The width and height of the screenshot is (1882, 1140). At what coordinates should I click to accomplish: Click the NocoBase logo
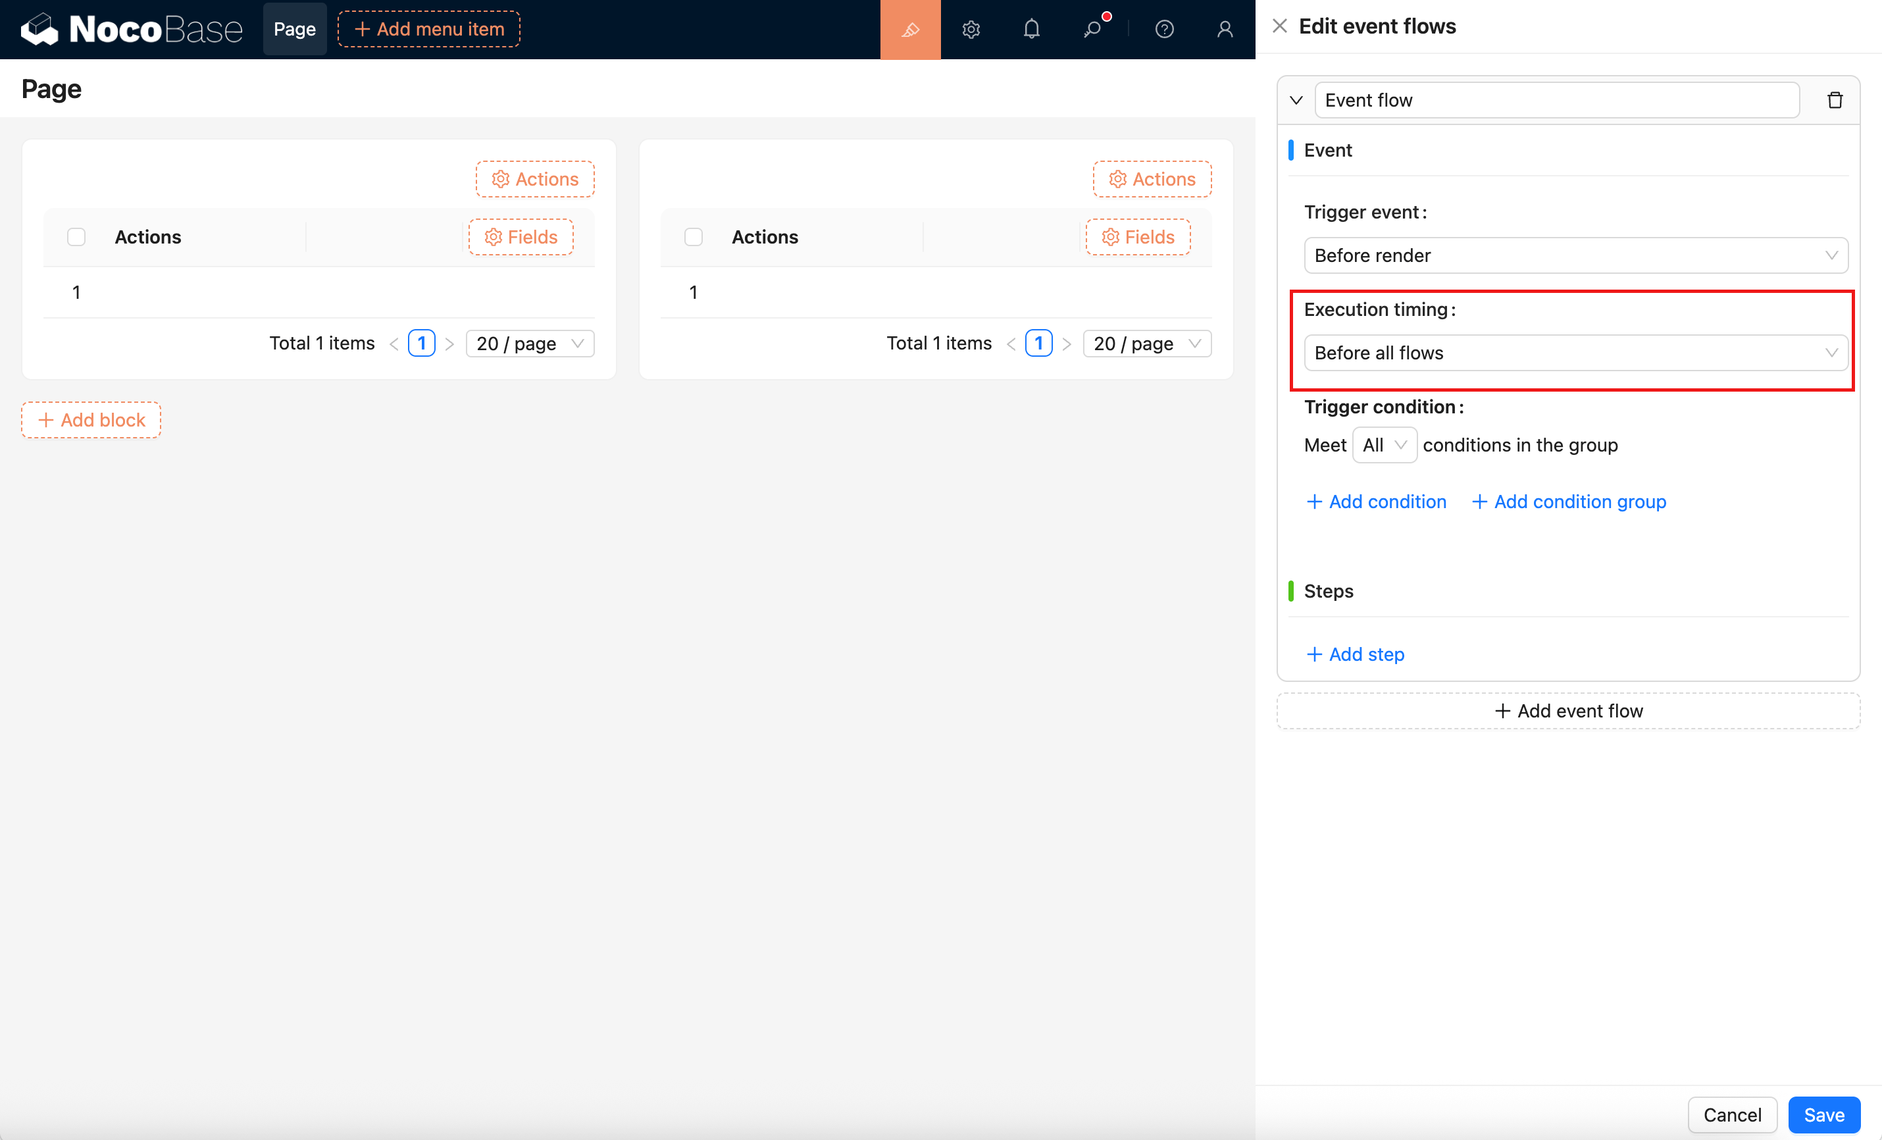(x=132, y=29)
